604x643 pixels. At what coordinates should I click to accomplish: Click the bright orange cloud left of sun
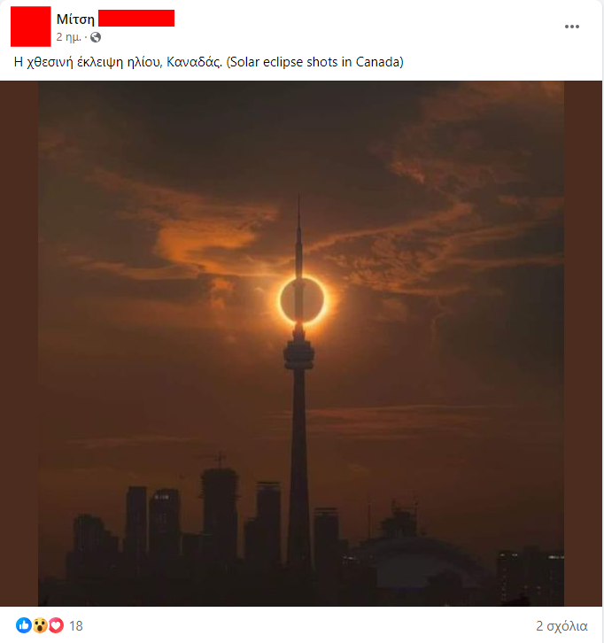[x=205, y=240]
